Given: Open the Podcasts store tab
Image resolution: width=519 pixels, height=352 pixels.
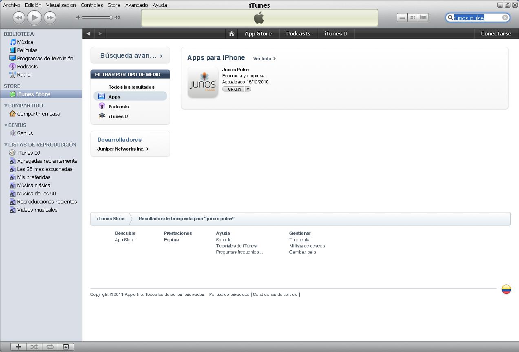Looking at the screenshot, I should point(298,34).
